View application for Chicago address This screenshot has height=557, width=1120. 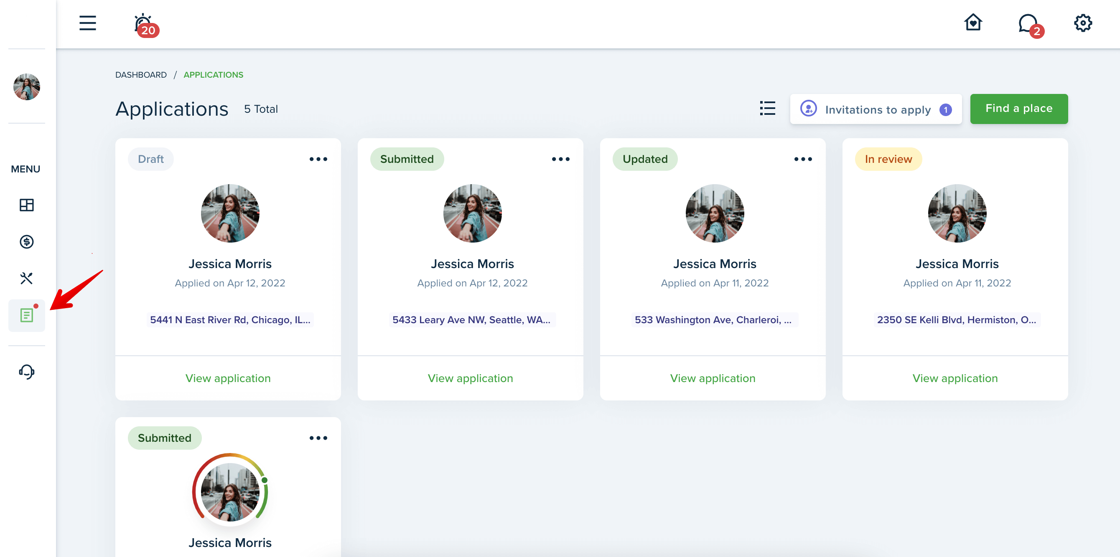point(228,378)
